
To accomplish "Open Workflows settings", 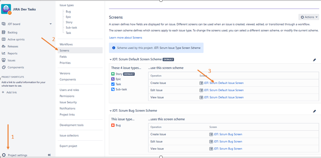I will pyautogui.click(x=66, y=44).
